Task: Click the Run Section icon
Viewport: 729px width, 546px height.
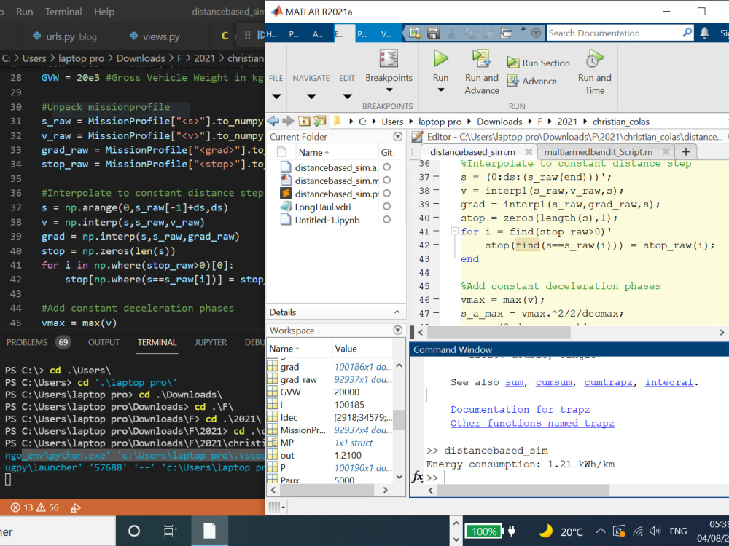Action: pos(514,63)
